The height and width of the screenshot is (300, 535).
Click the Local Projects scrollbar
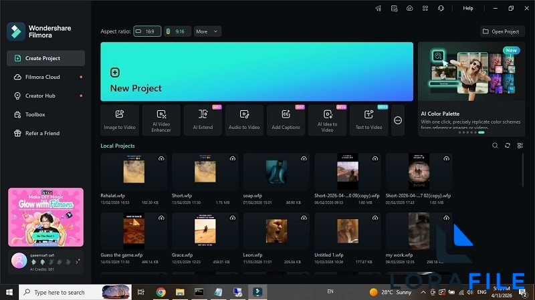point(522,170)
